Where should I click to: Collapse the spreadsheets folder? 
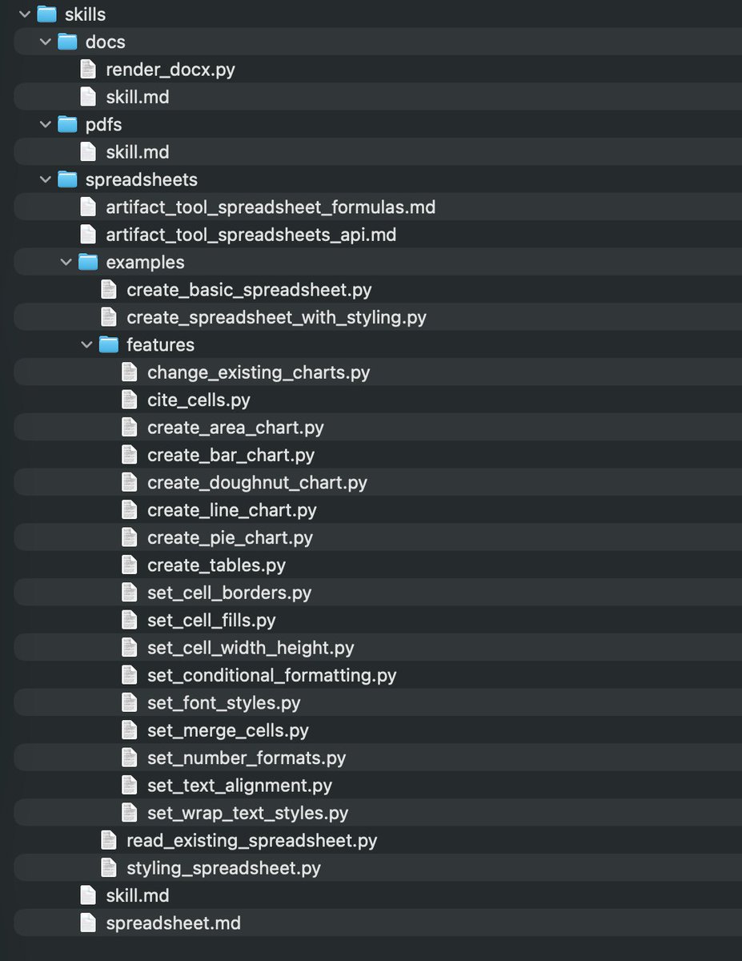click(46, 179)
